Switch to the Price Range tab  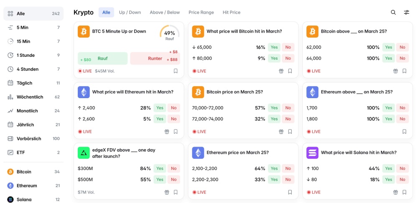(201, 13)
